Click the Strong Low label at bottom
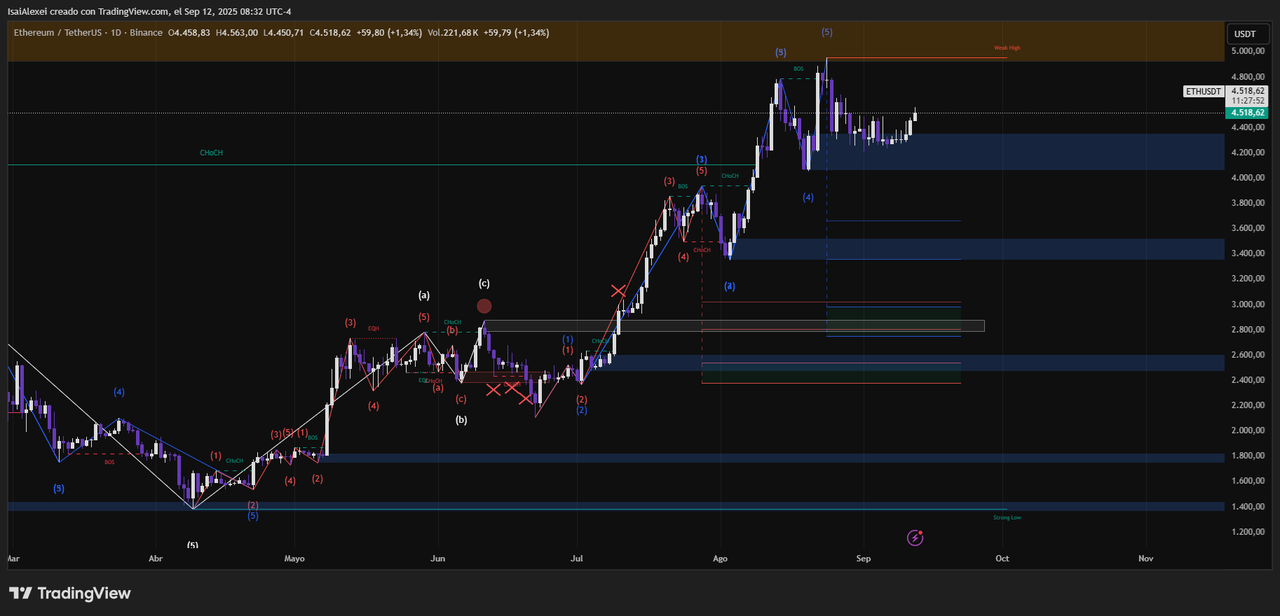Viewport: 1280px width, 616px height. 1007,518
